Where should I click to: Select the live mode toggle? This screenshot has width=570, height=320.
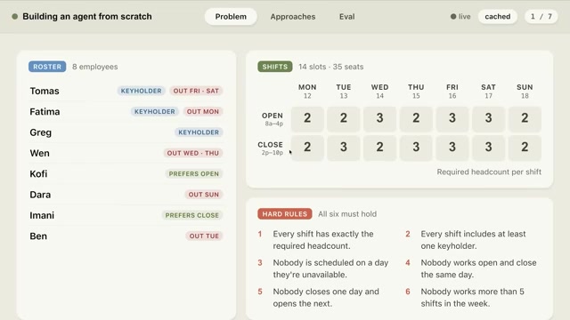pyautogui.click(x=460, y=17)
